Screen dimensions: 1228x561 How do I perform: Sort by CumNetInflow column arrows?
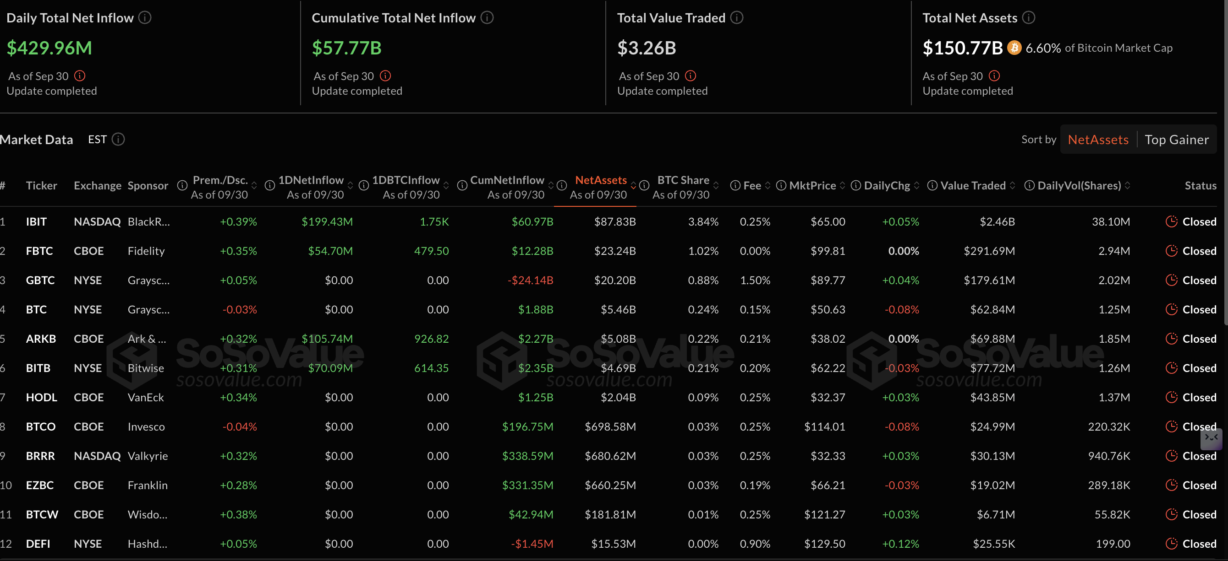coord(551,185)
